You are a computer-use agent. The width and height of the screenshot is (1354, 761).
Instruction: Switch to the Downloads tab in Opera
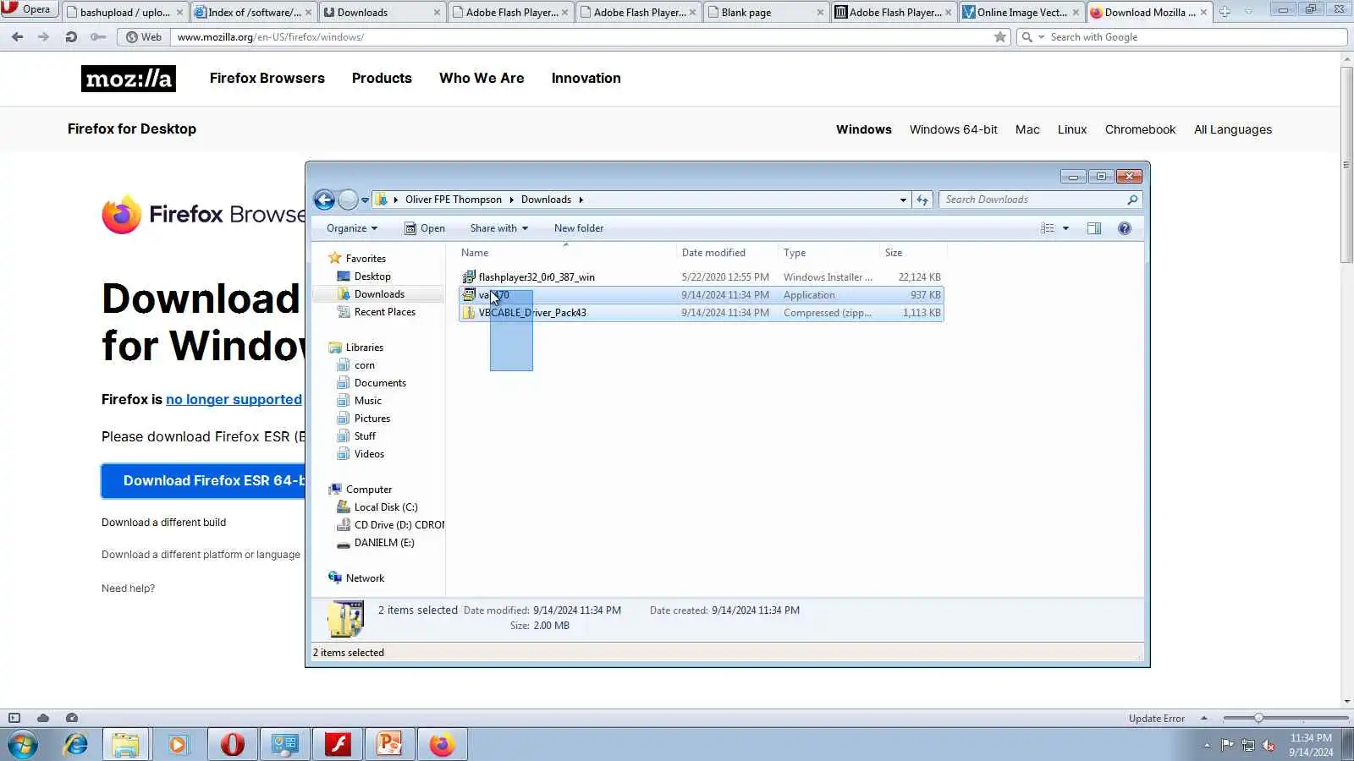pyautogui.click(x=382, y=12)
